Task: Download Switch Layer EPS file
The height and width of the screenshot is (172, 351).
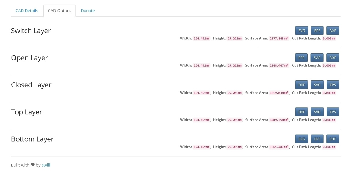Action: click(x=317, y=31)
